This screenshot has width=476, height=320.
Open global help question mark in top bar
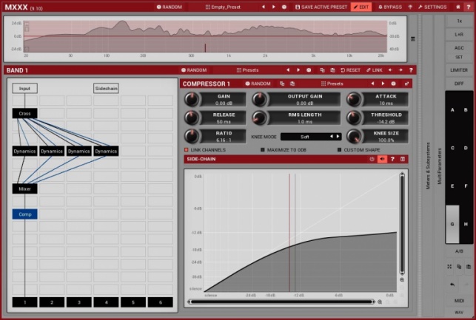(x=469, y=7)
